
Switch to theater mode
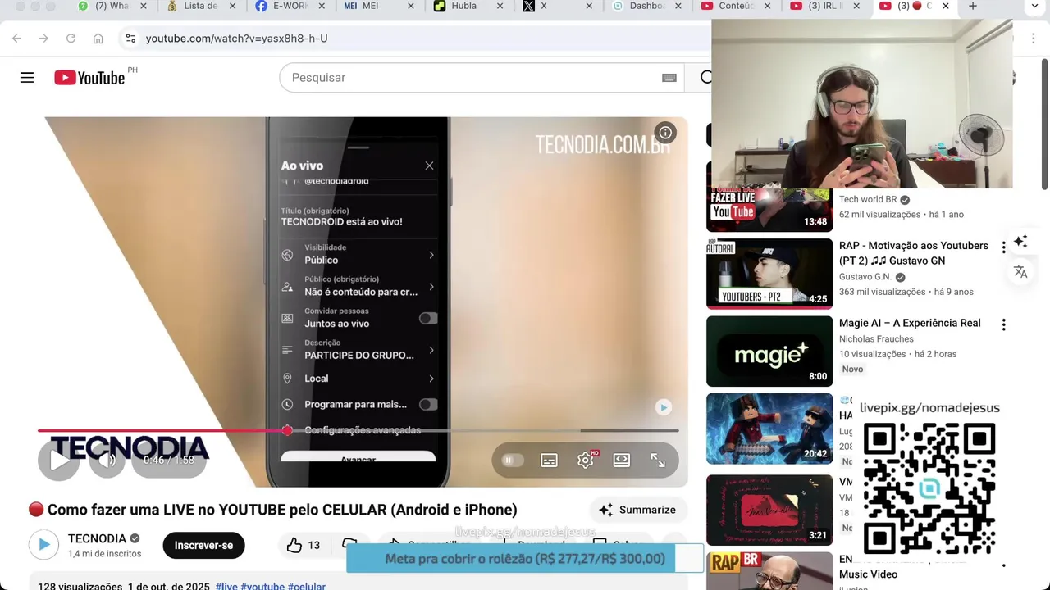622,461
